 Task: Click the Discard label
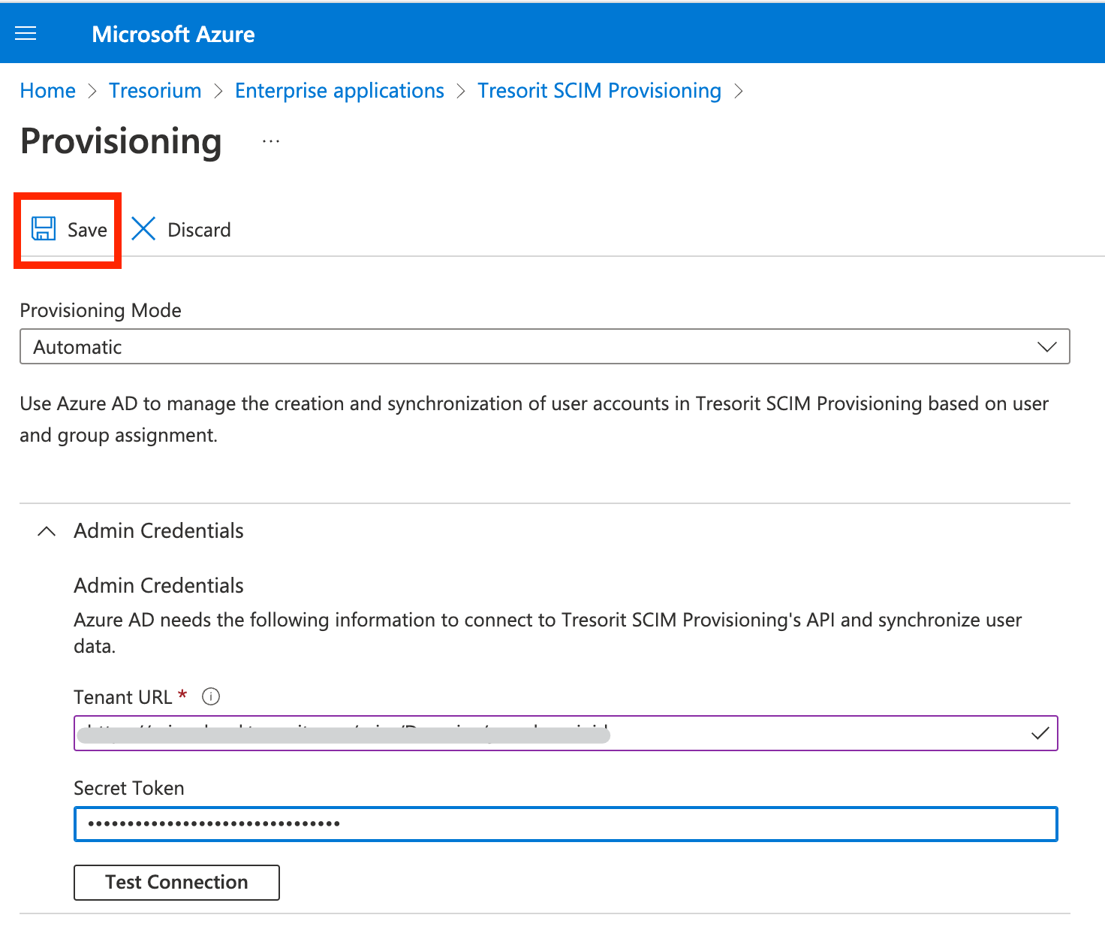coord(199,230)
